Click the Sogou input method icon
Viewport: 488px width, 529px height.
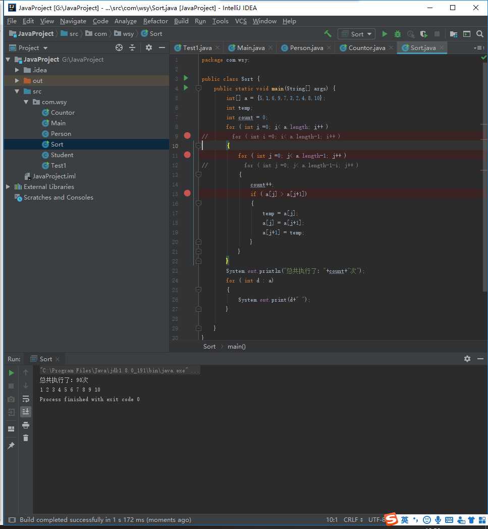391,519
